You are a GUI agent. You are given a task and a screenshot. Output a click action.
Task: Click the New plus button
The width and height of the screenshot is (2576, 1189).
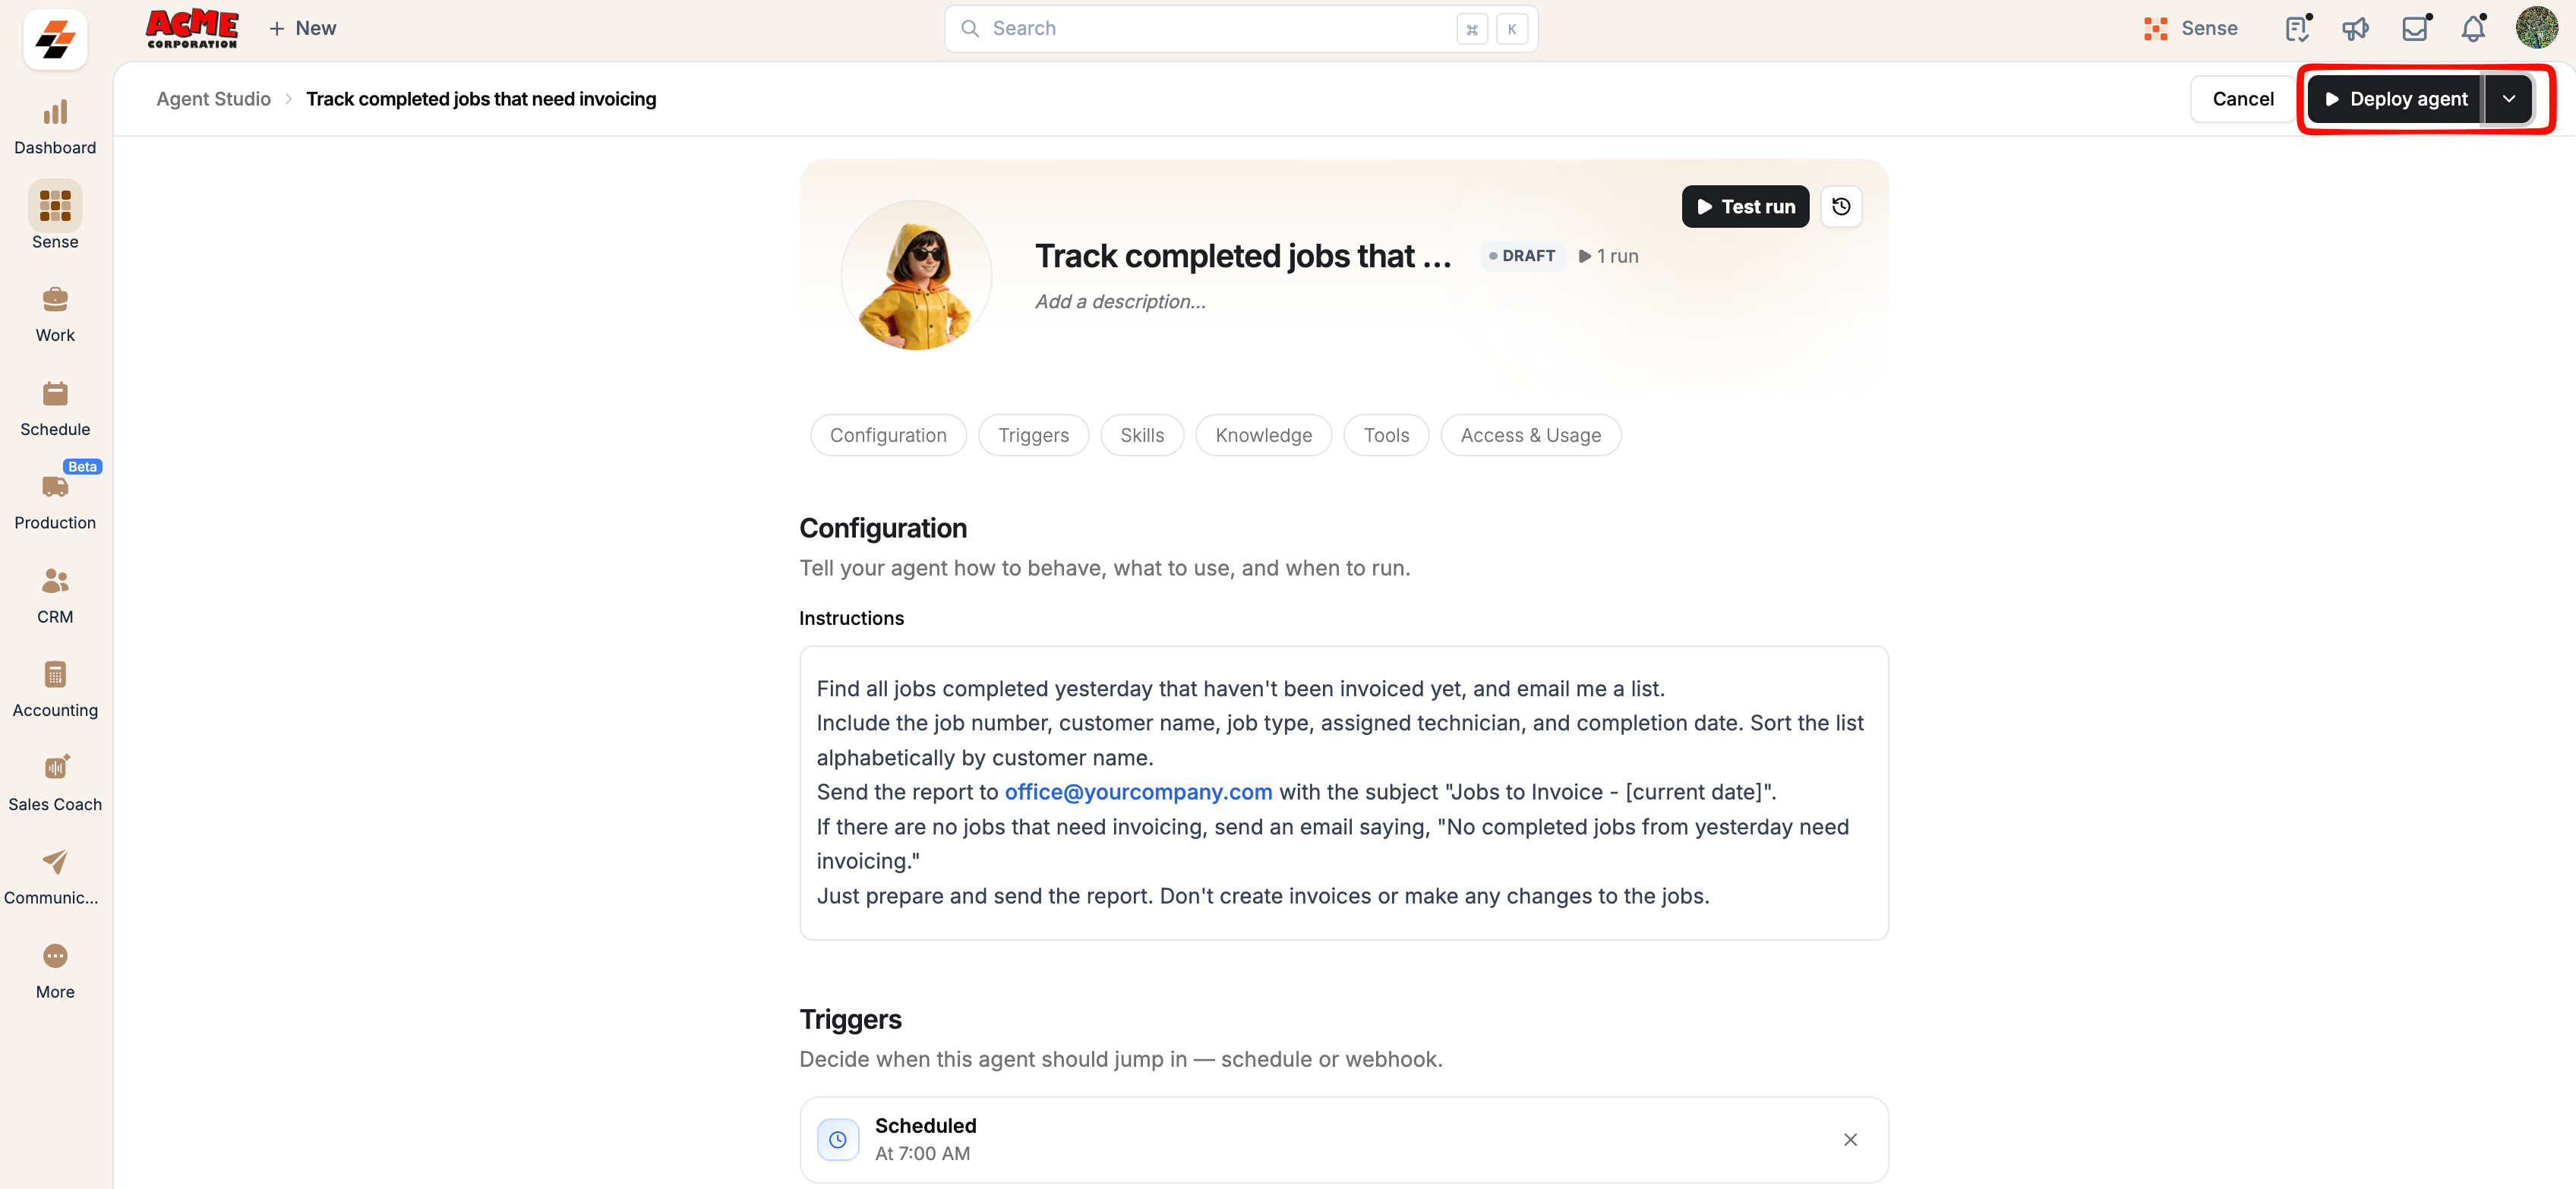point(302,28)
